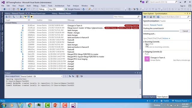Click push progress bar
Viewport: 192px width, 108px height.
pos(161,31)
